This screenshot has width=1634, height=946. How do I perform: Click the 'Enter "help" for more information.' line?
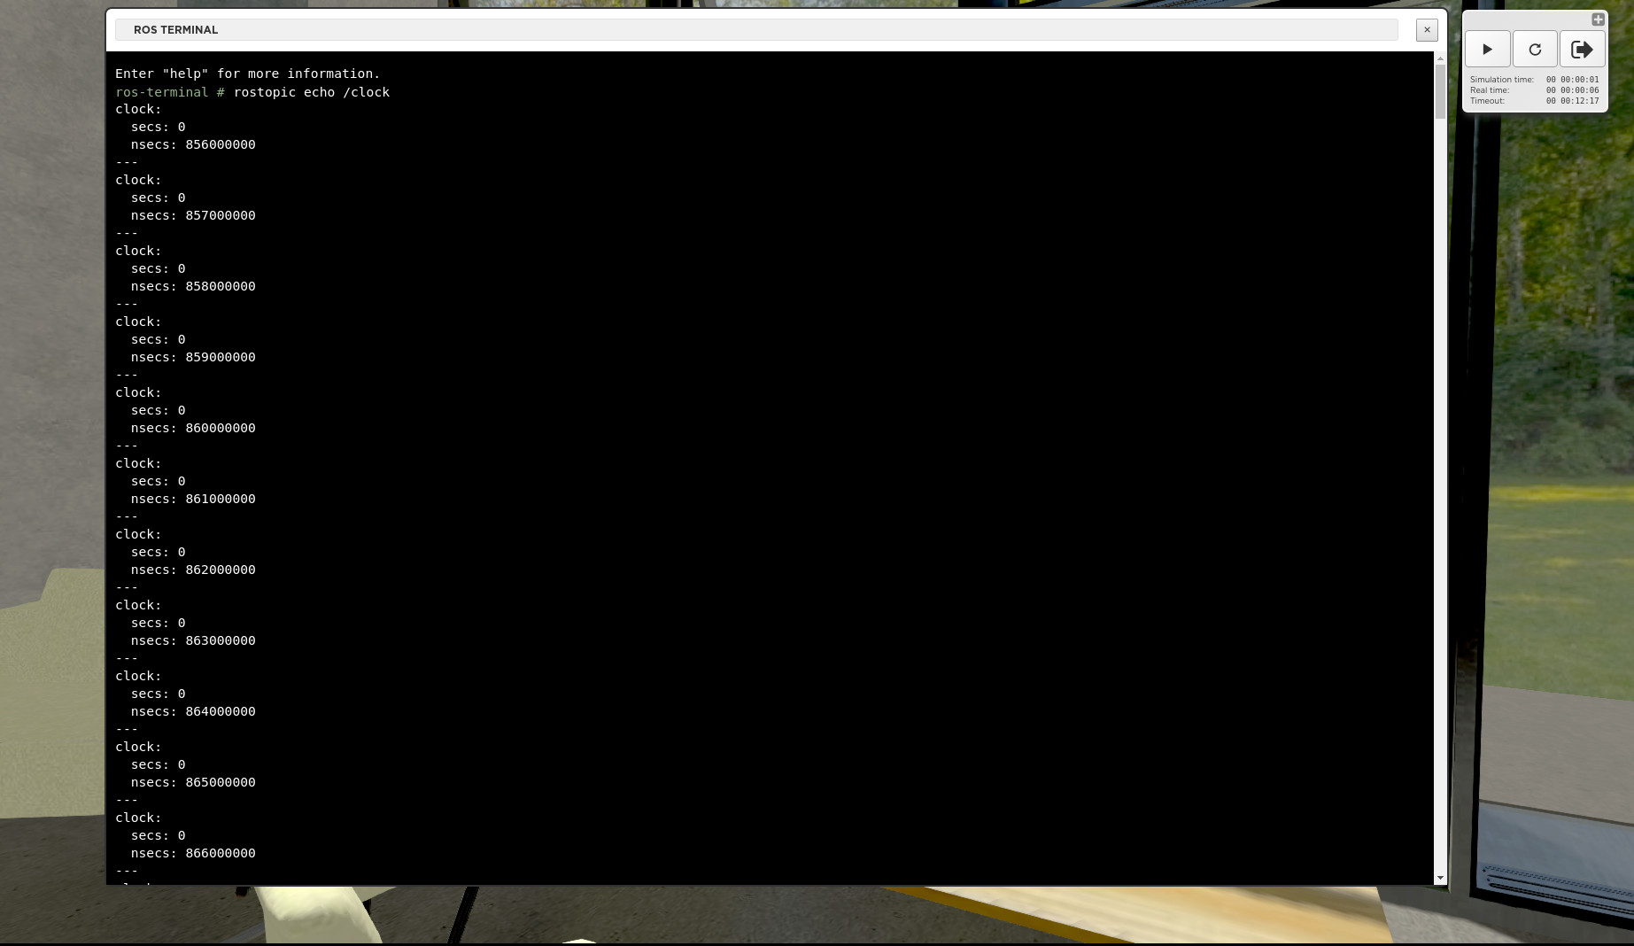247,74
